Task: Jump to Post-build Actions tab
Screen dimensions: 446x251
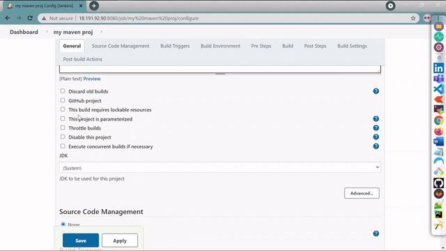Action: (82, 59)
